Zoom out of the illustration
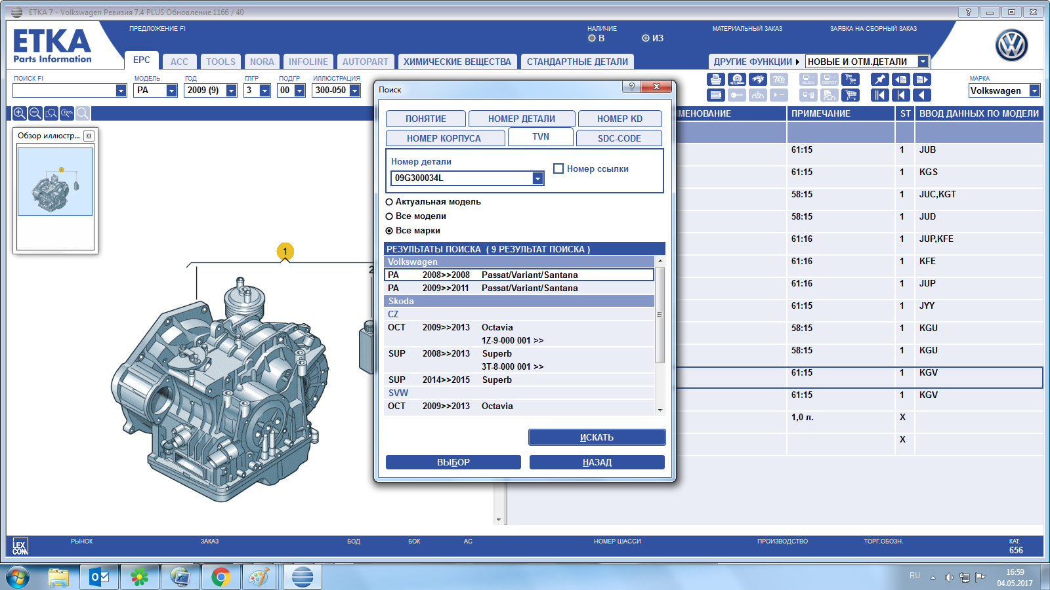This screenshot has height=590, width=1050. pos(35,113)
